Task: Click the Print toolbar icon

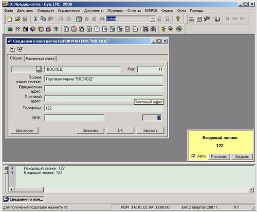Action: [61, 19]
